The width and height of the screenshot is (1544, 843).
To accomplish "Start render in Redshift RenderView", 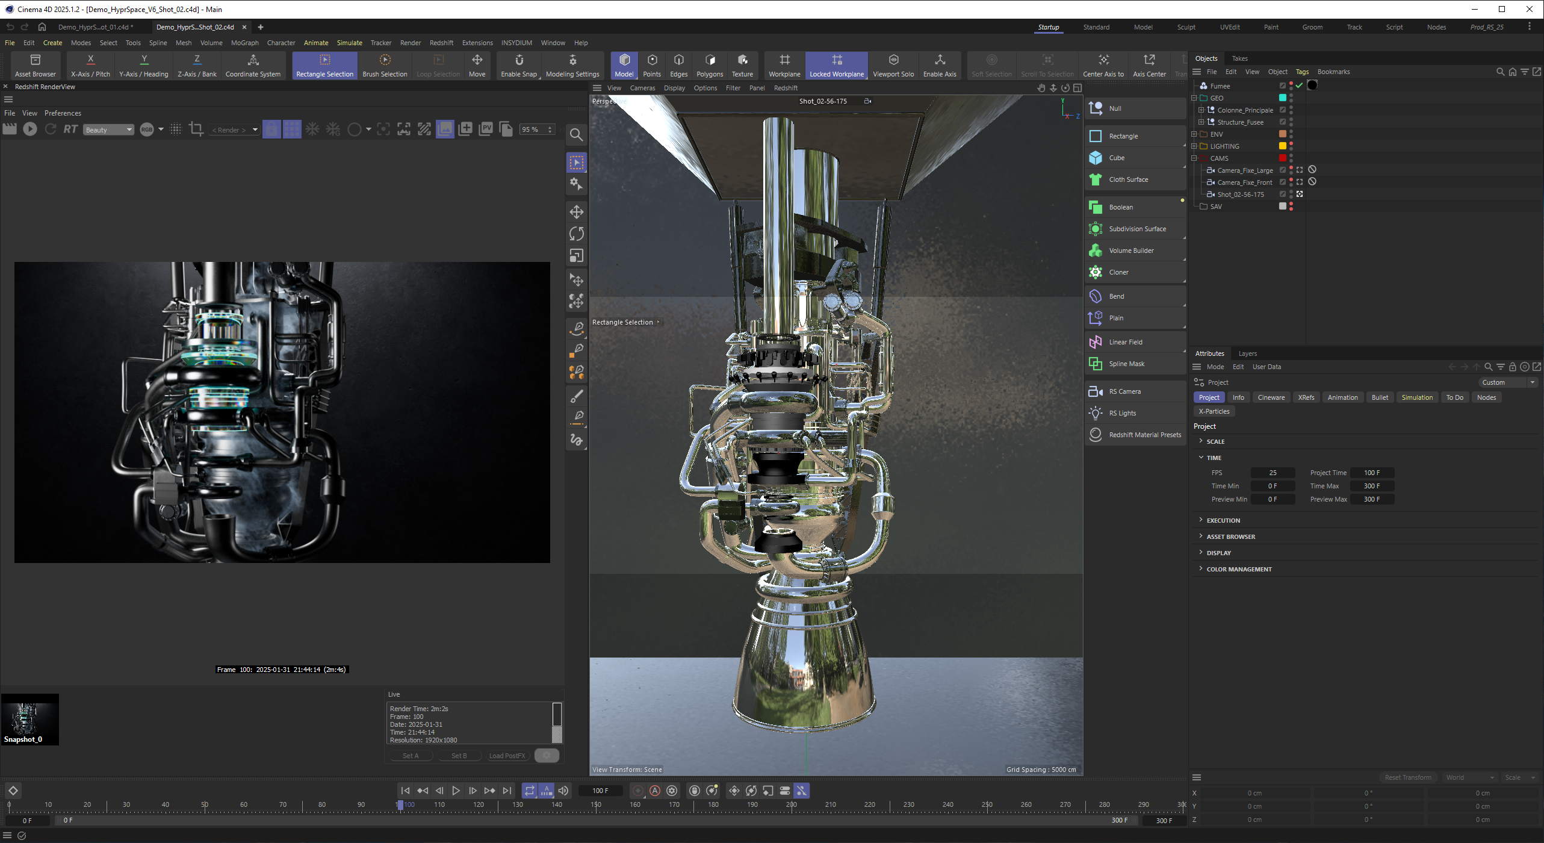I will point(29,129).
